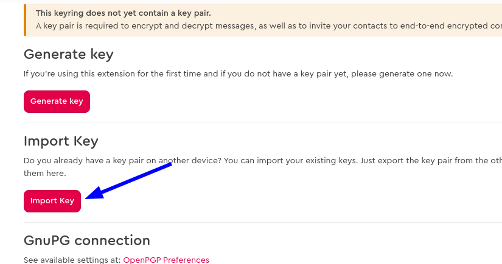Image resolution: width=502 pixels, height=264 pixels.
Task: Select the 'Import Key' section heading
Action: click(61, 141)
